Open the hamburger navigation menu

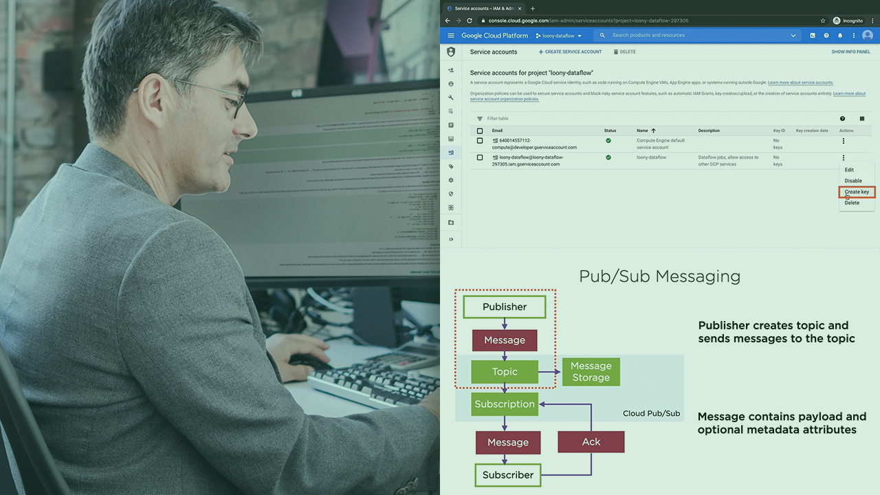click(451, 36)
